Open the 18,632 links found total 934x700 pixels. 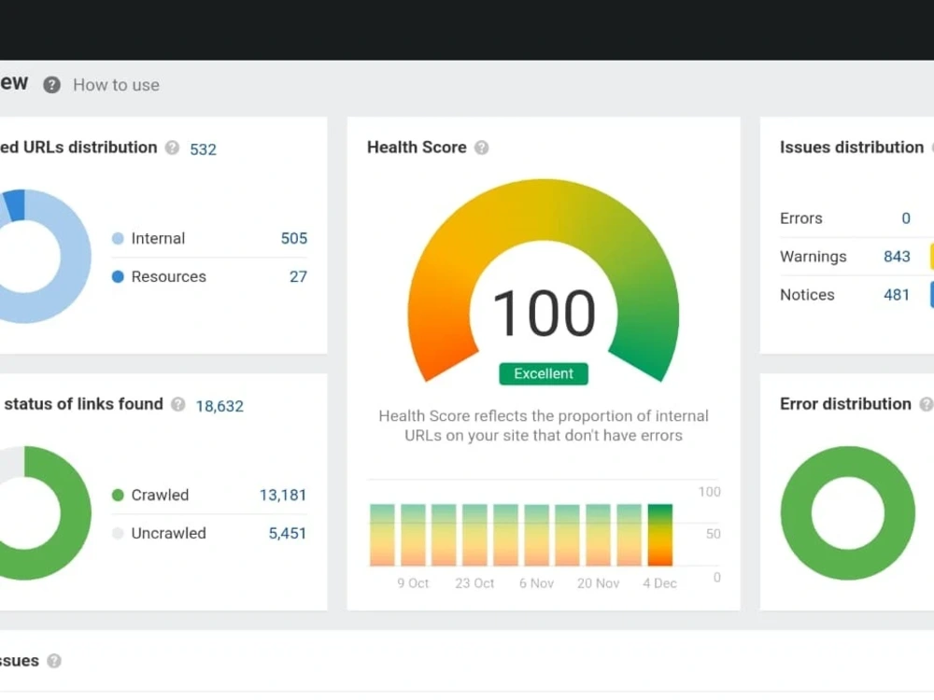[219, 406]
